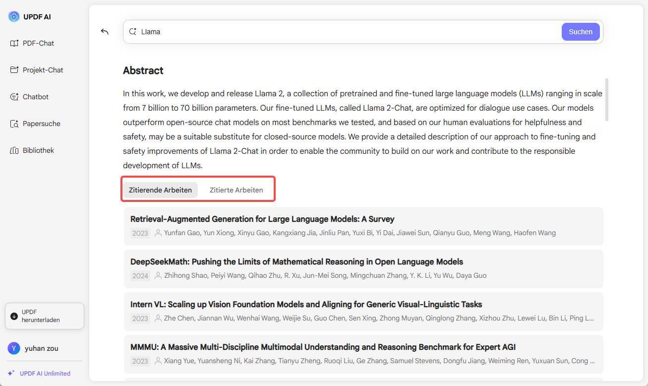Click the Chatbot face icon

pos(14,97)
